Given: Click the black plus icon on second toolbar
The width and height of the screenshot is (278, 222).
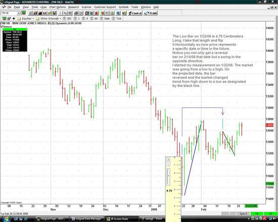Looking at the screenshot, I should (x=14, y=18).
